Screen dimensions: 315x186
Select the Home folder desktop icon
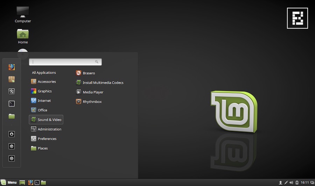pyautogui.click(x=23, y=36)
